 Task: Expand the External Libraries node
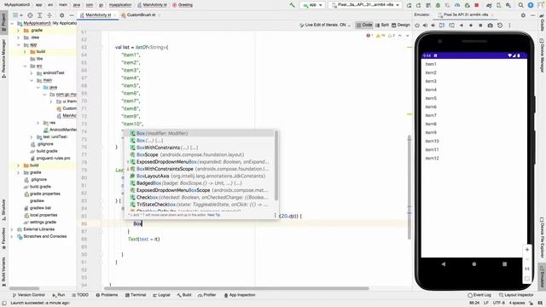pos(12,229)
